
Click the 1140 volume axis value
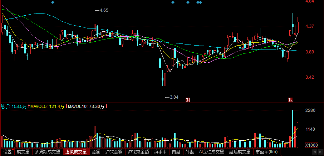tap(310, 129)
